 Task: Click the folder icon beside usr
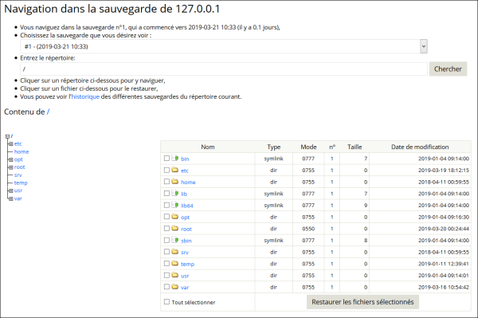click(x=175, y=275)
